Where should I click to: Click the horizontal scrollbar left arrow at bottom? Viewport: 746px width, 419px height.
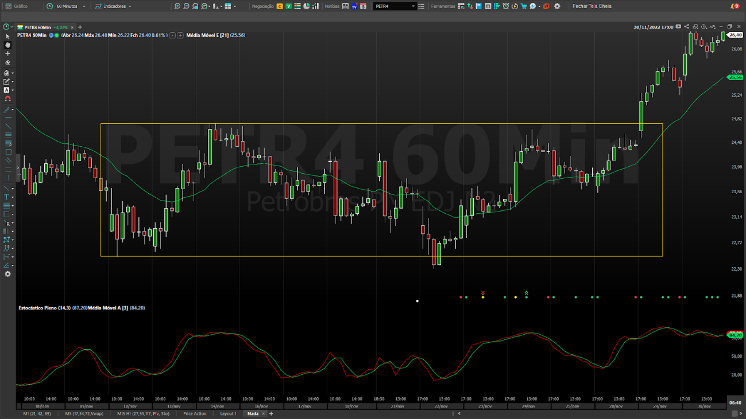click(459, 413)
